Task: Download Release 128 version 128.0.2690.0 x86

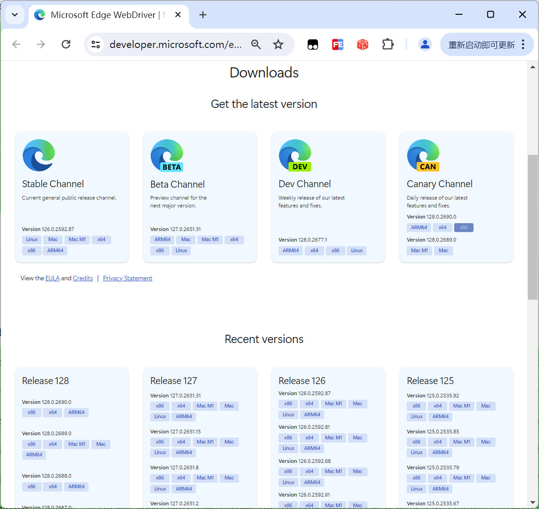Action: (32, 413)
